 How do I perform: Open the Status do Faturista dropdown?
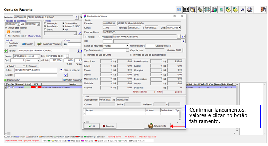pos(127,46)
